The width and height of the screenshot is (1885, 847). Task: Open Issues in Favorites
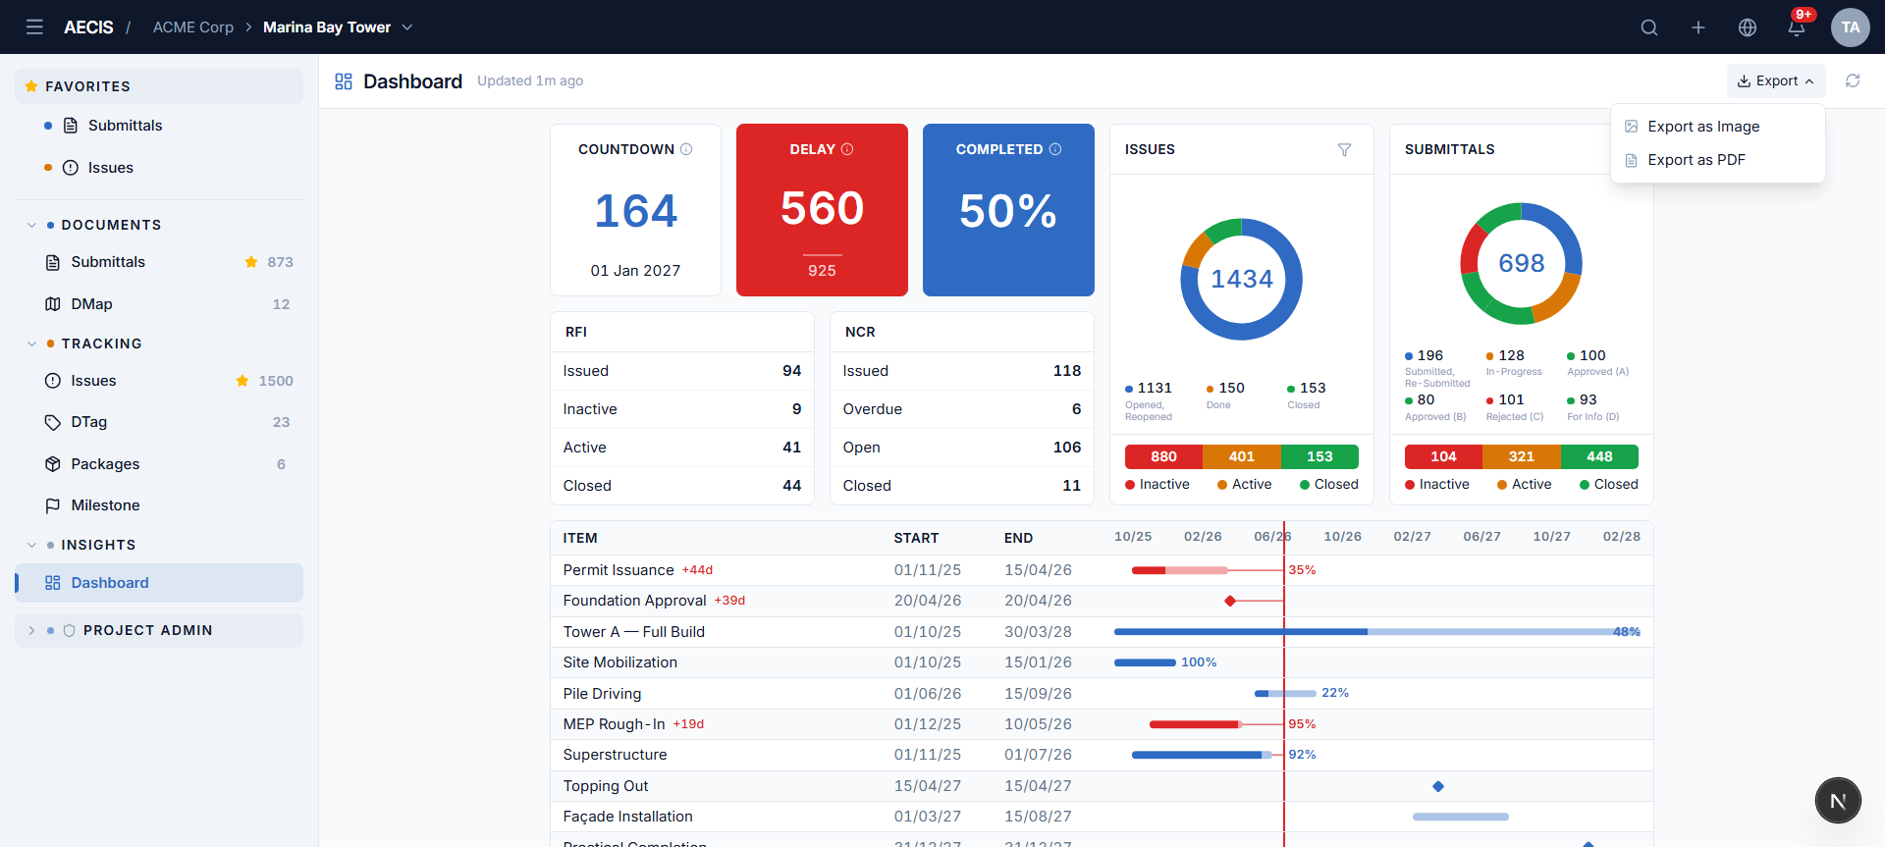point(159,168)
